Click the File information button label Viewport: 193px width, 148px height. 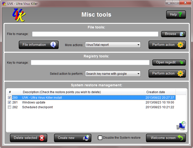click(x=34, y=45)
